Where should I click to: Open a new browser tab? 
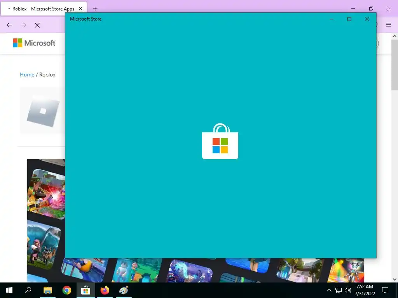pos(95,9)
